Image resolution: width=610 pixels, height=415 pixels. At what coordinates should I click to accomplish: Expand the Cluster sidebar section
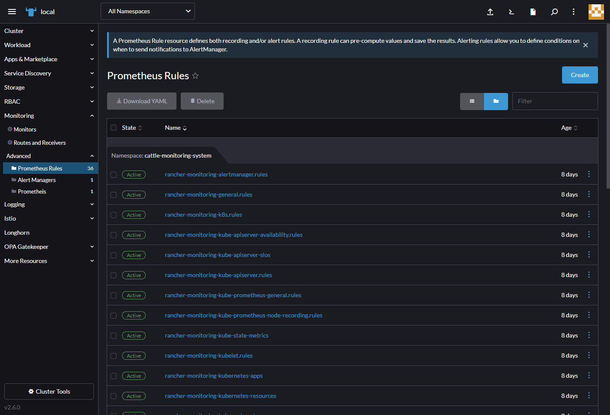(x=49, y=31)
